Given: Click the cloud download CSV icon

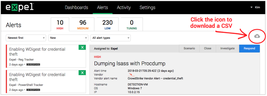Looking at the screenshot, I should 257,36.
